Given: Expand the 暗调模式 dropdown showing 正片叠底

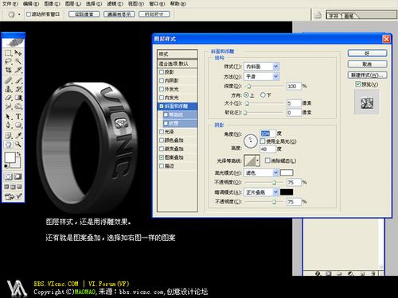Looking at the screenshot, I should tap(262, 192).
